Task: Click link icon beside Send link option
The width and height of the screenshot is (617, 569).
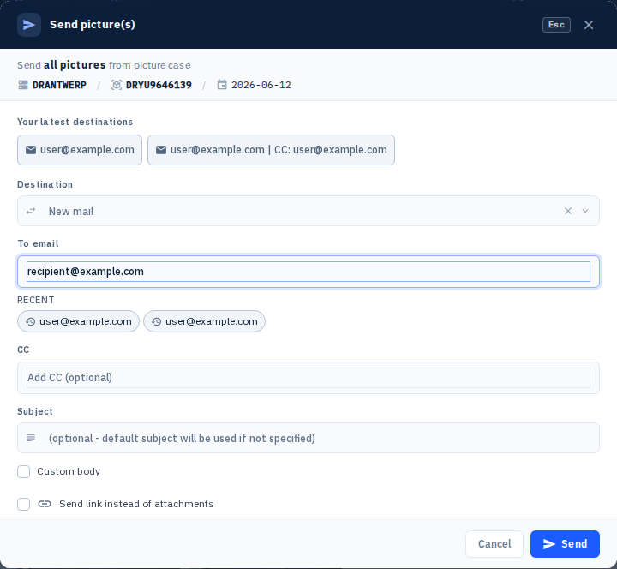Action: pyautogui.click(x=45, y=504)
